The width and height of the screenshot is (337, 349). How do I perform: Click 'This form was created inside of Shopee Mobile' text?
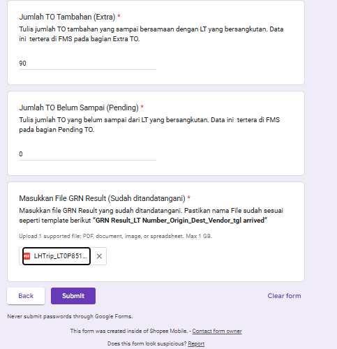click(x=129, y=331)
